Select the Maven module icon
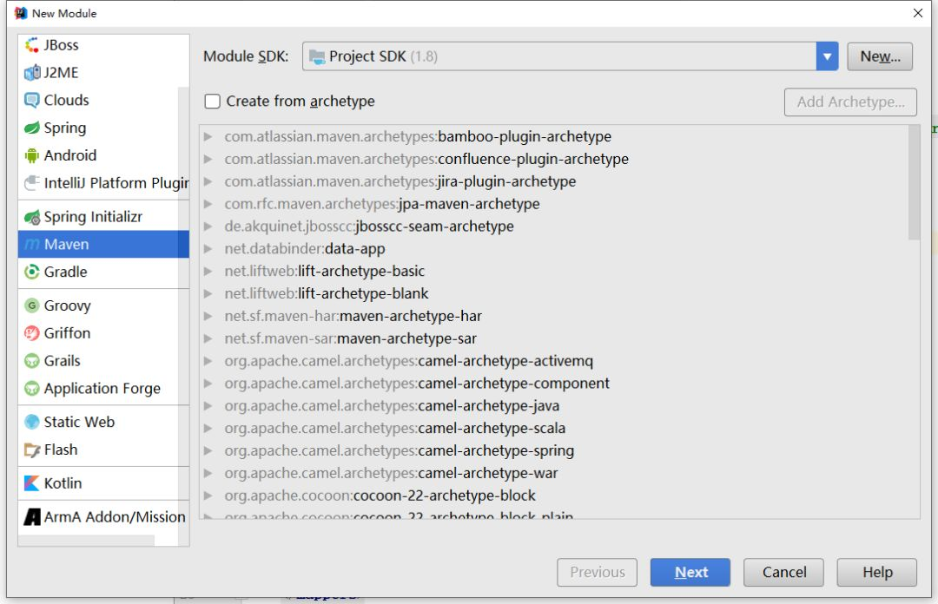938x604 pixels. pos(32,245)
